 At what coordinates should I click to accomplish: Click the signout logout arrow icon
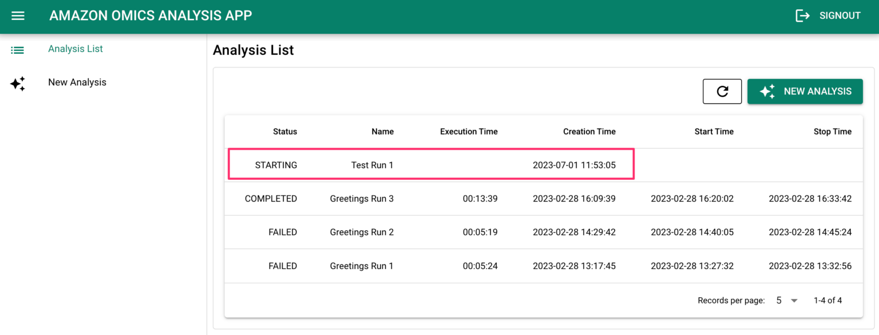pyautogui.click(x=802, y=15)
